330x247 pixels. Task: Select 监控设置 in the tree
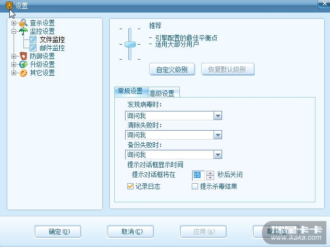click(42, 31)
